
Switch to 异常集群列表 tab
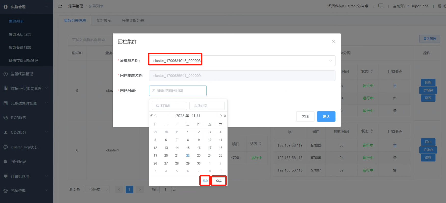[x=133, y=20]
